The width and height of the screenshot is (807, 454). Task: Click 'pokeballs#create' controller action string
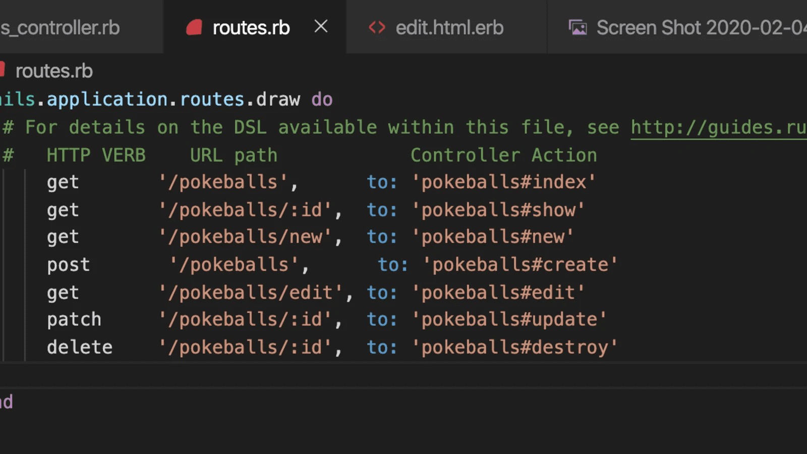[x=520, y=264]
